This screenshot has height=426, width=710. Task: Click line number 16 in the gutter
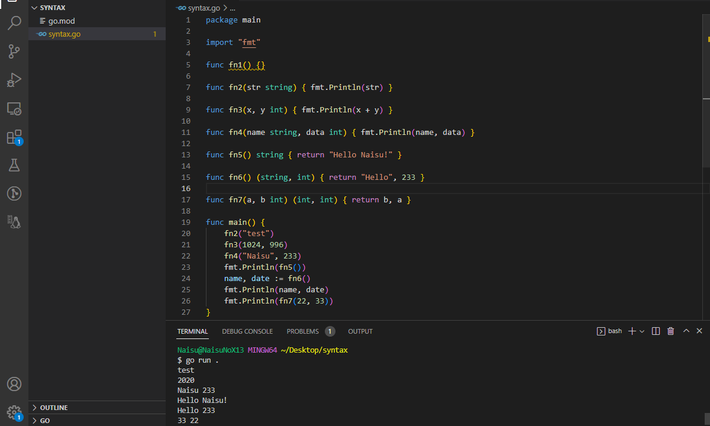pyautogui.click(x=186, y=189)
